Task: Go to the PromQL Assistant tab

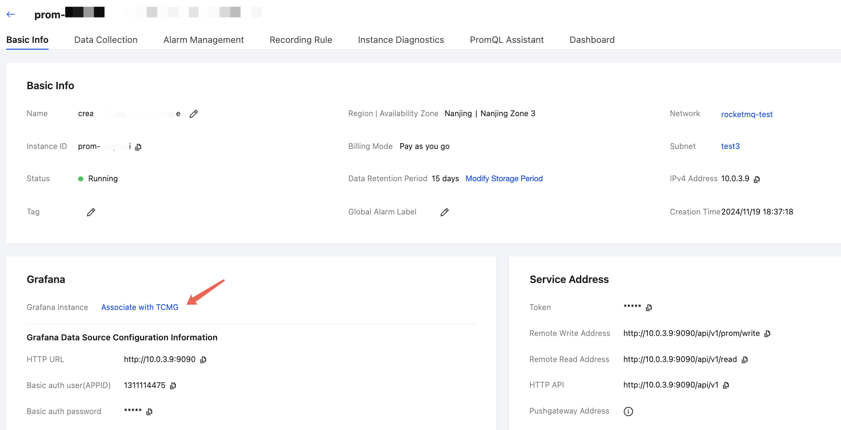Action: click(x=507, y=40)
